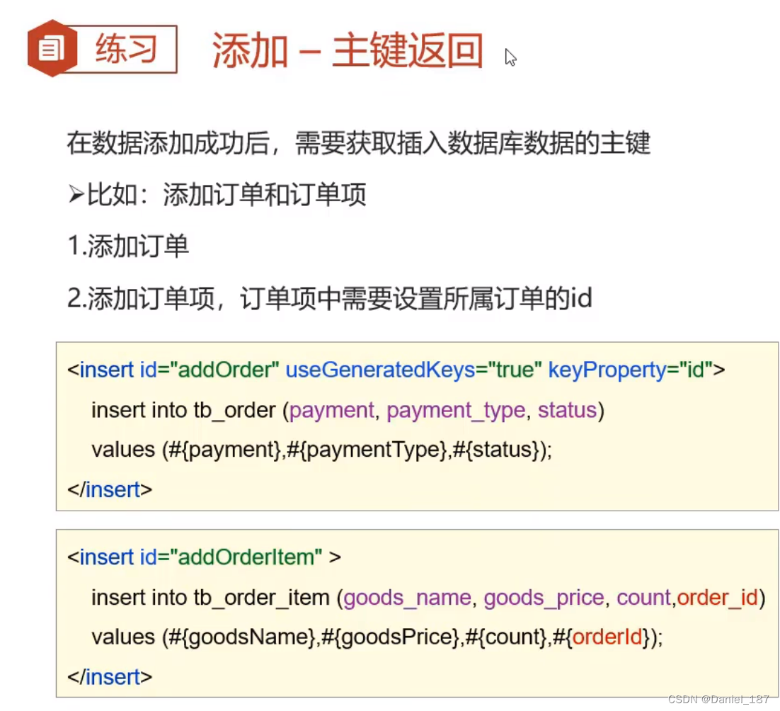Viewport: 780px width, 711px height.
Task: Click the id="addOrder" attribute
Action: click(x=209, y=370)
